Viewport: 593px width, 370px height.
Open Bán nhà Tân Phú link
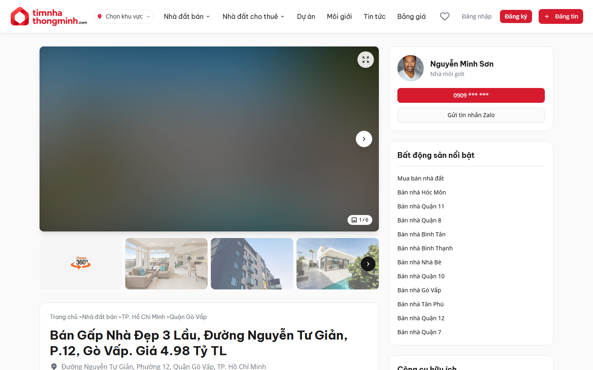click(x=420, y=304)
